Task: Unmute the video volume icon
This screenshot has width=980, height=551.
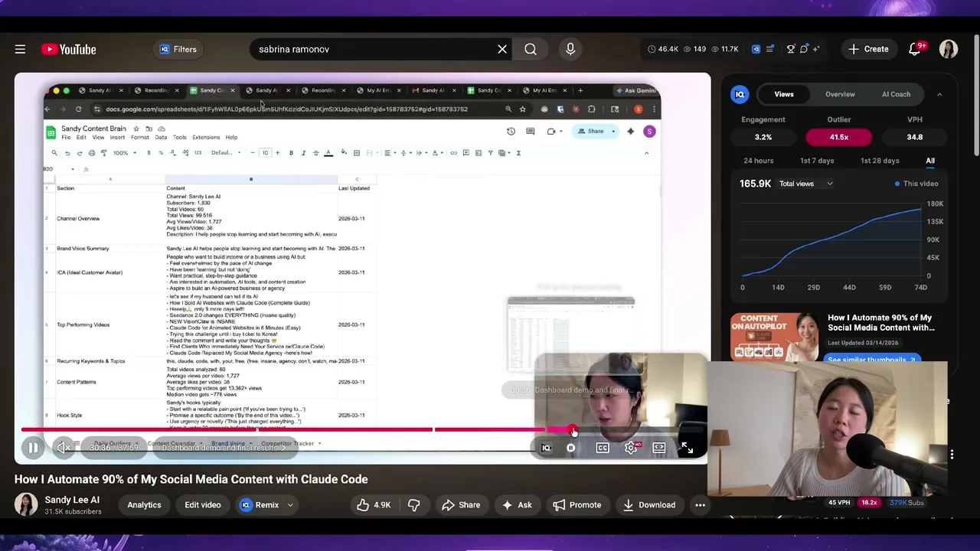Action: [x=64, y=448]
